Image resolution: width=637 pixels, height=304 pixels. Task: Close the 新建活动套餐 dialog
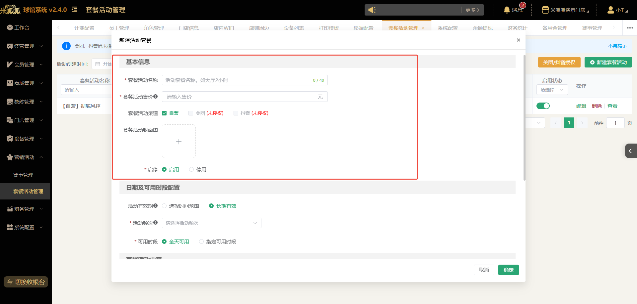519,40
